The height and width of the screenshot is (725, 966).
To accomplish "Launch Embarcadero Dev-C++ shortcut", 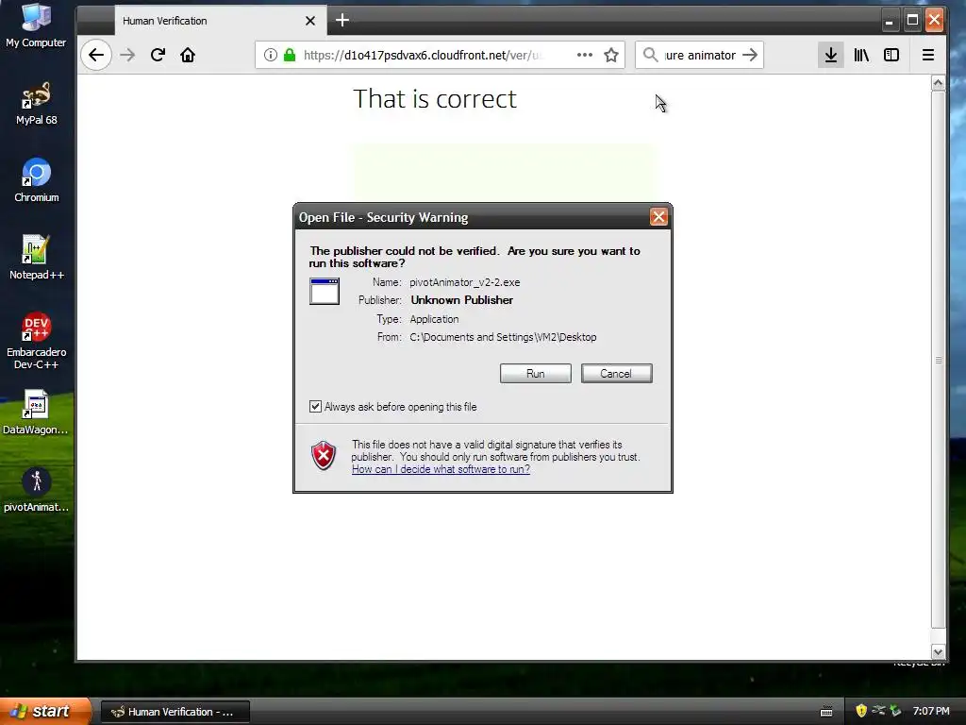I will point(36,341).
